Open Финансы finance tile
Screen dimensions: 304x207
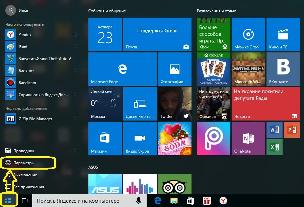[214, 104]
